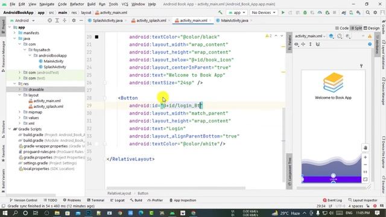The image size is (386, 217).
Task: Click the Windows taskbar search icon
Action: coord(15,213)
